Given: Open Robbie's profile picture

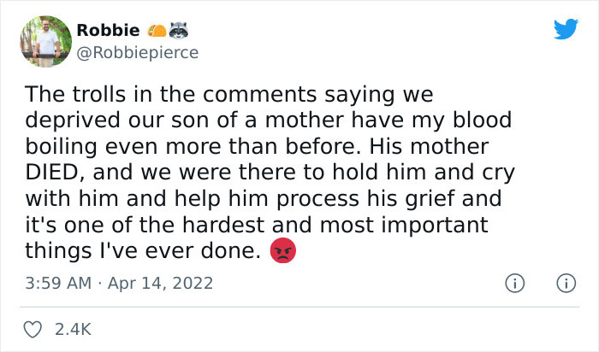Looking at the screenshot, I should (x=44, y=41).
